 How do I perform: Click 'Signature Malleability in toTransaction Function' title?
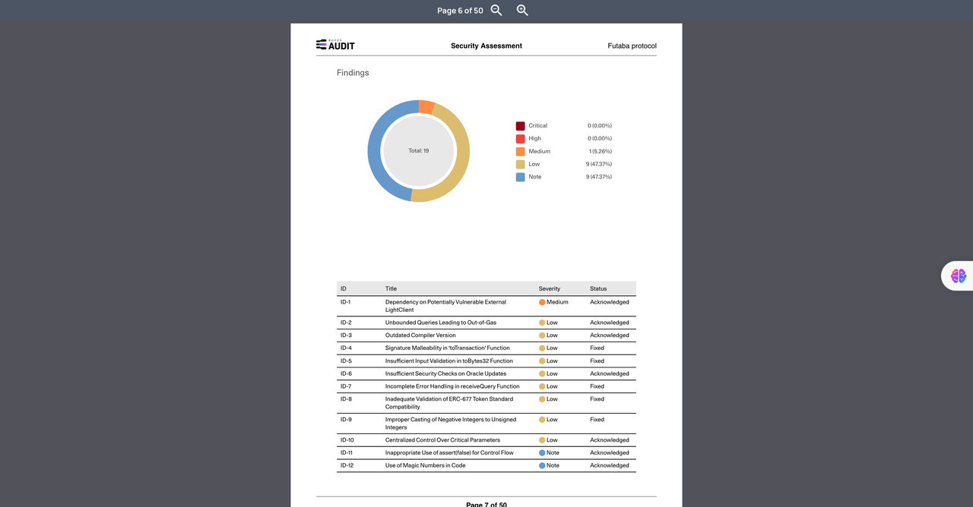448,348
